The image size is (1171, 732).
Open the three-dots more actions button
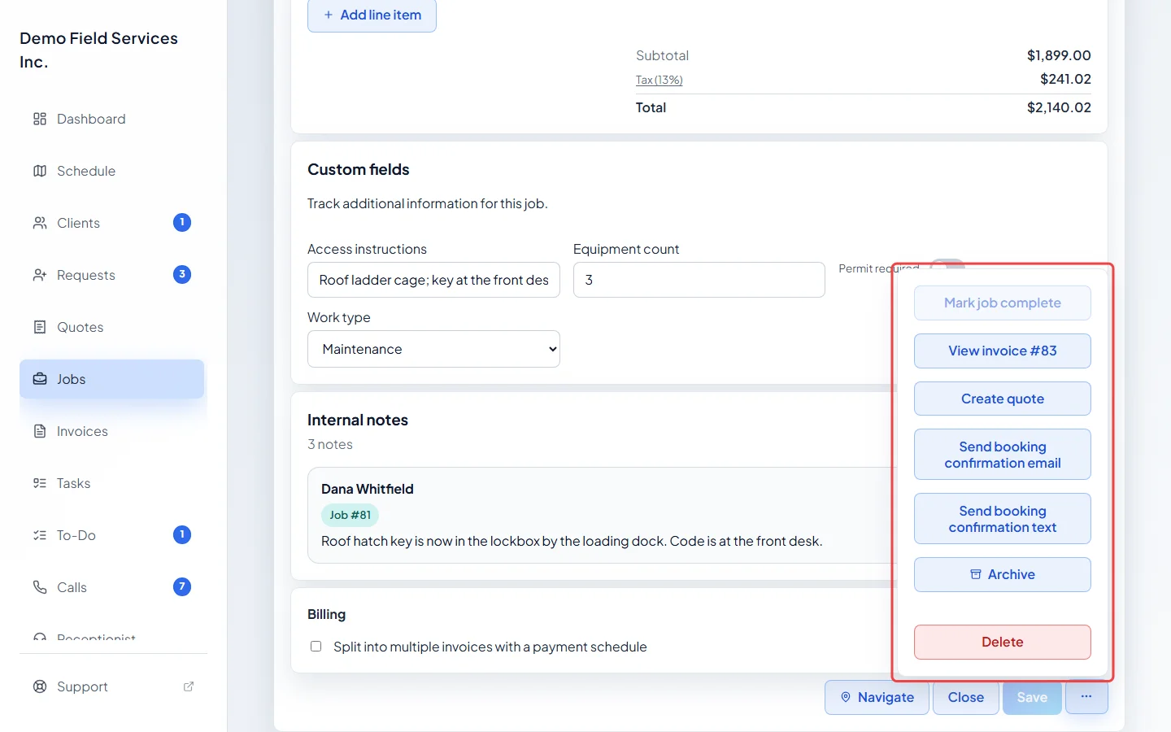coord(1086,697)
